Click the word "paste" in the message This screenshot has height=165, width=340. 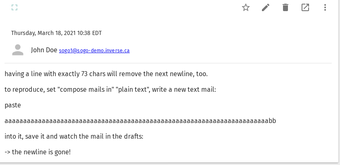[13, 105]
